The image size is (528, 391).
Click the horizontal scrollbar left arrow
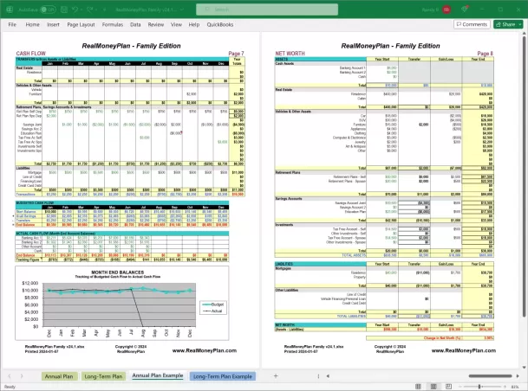[x=328, y=376]
